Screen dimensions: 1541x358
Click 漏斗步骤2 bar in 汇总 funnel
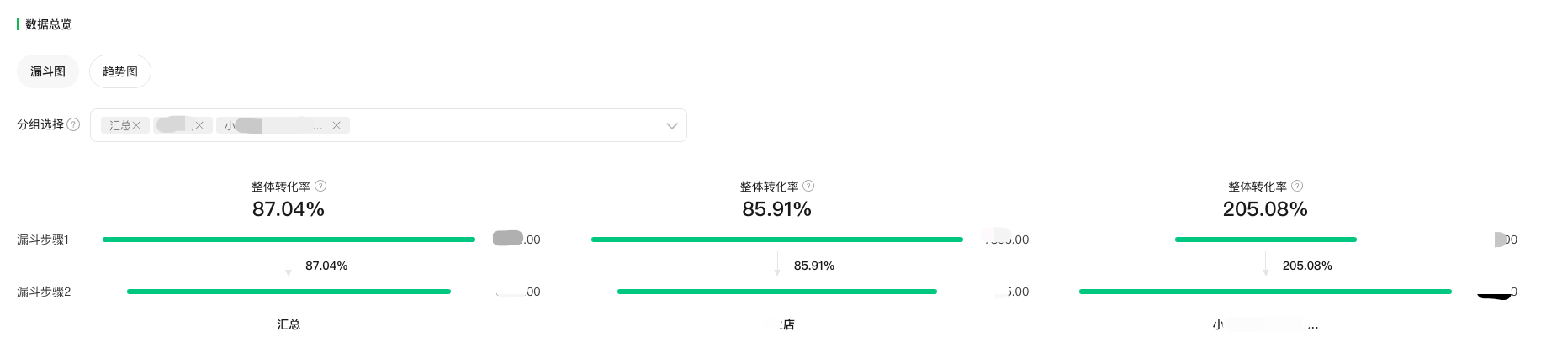(x=289, y=292)
